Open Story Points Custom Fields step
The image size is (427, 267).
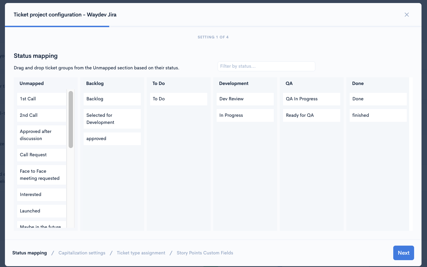click(205, 253)
